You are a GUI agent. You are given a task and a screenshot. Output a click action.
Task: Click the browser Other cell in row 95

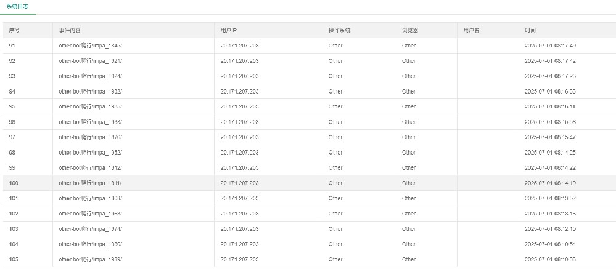[409, 106]
